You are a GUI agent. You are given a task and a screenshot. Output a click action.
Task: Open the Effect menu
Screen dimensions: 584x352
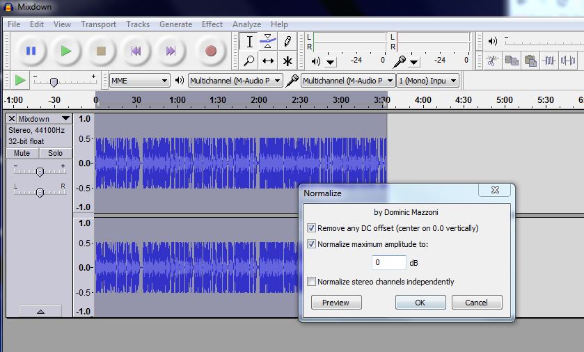point(212,24)
